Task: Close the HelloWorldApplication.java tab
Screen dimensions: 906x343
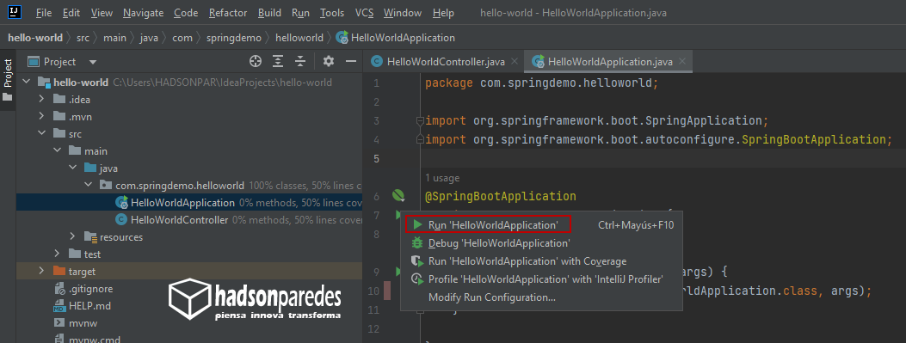Action: (x=683, y=61)
